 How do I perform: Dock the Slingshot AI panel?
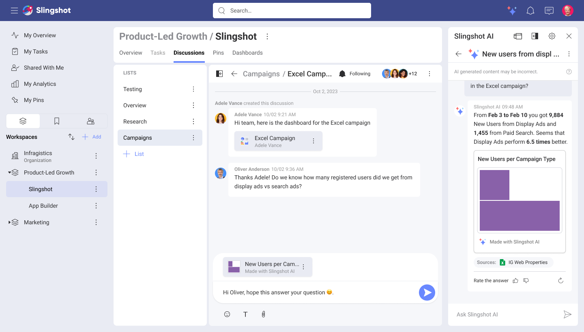(x=535, y=36)
